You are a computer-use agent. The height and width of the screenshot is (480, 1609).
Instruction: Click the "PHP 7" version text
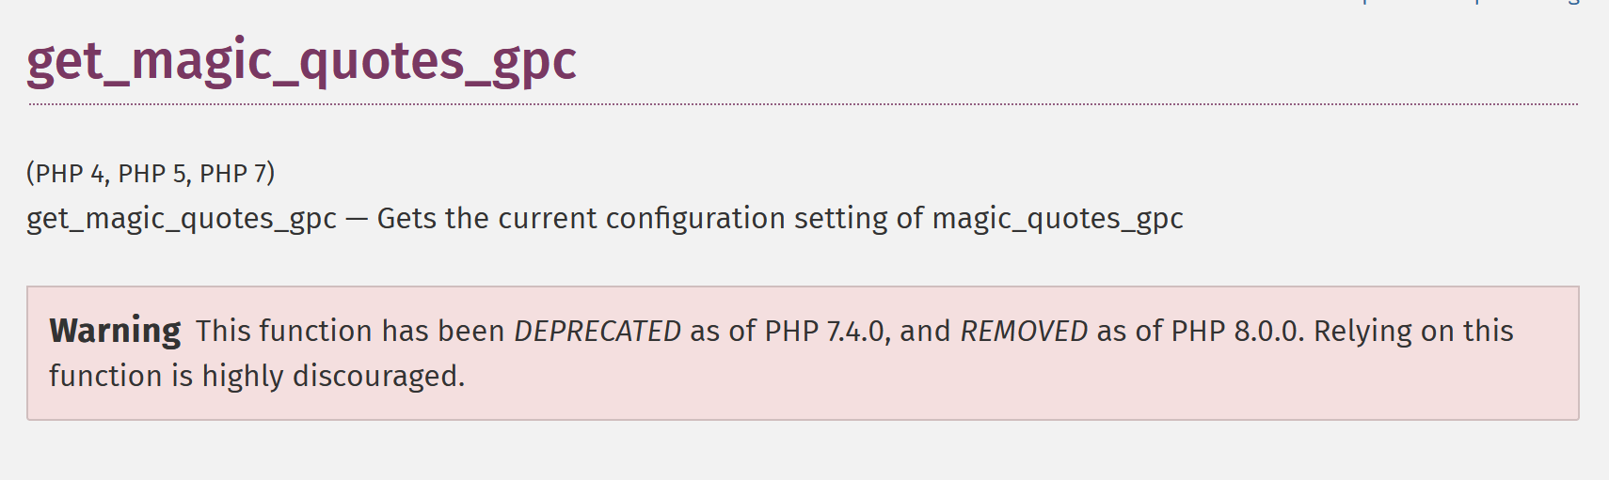[233, 174]
